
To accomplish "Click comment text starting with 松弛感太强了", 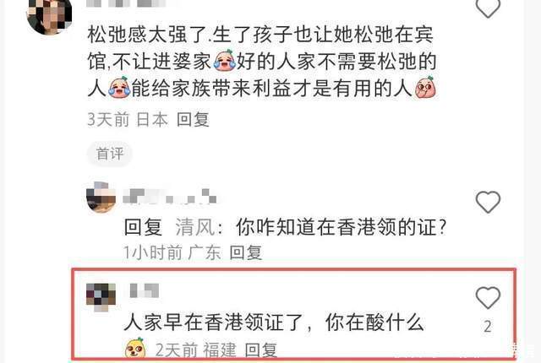I will pos(262,62).
